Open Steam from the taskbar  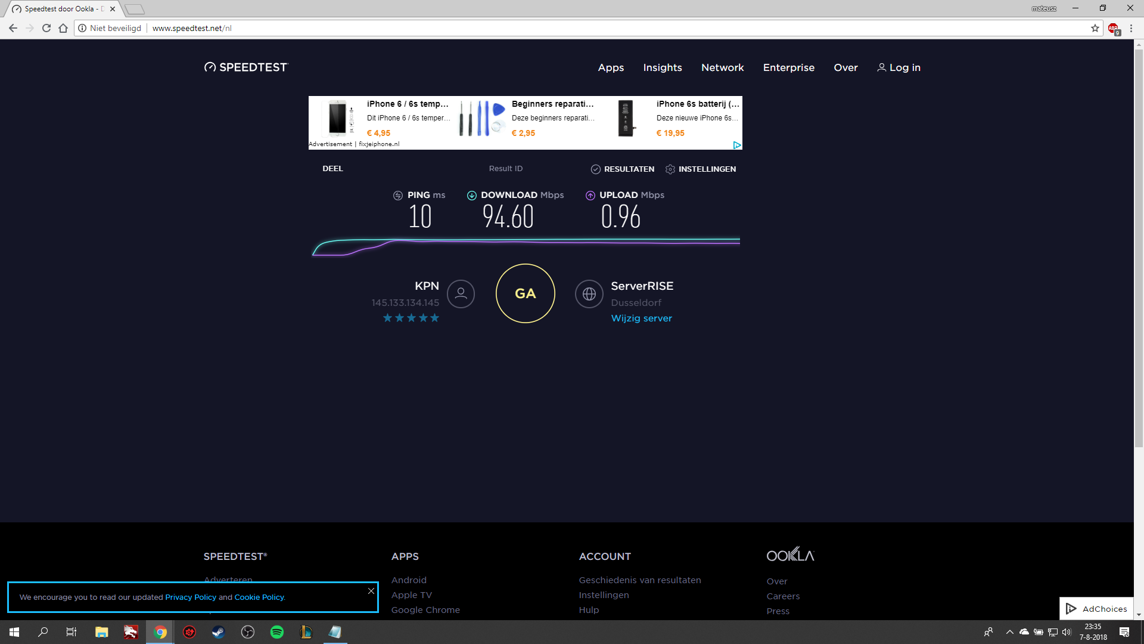click(219, 632)
